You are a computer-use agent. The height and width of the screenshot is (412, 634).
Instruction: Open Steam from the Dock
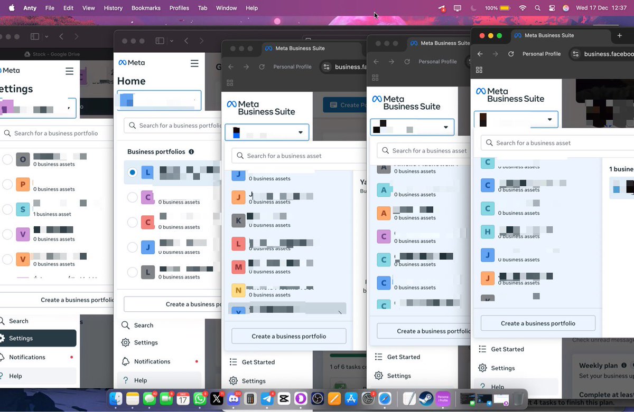coord(426,399)
